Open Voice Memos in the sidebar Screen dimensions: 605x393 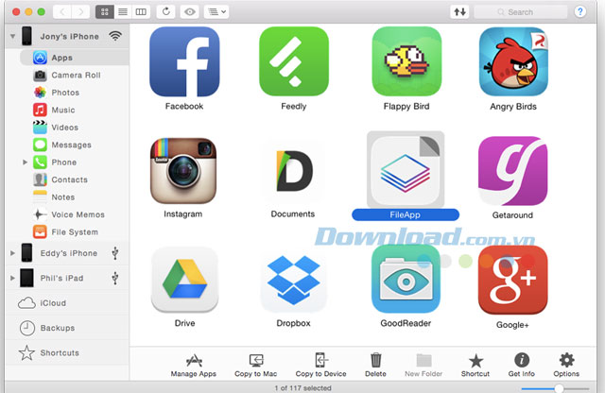point(74,214)
